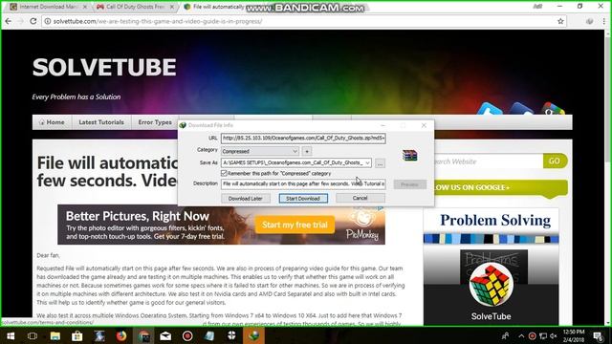Image resolution: width=612 pixels, height=344 pixels.
Task: Click 'Every Problem has a Solution' tagline
Action: pyautogui.click(x=76, y=97)
